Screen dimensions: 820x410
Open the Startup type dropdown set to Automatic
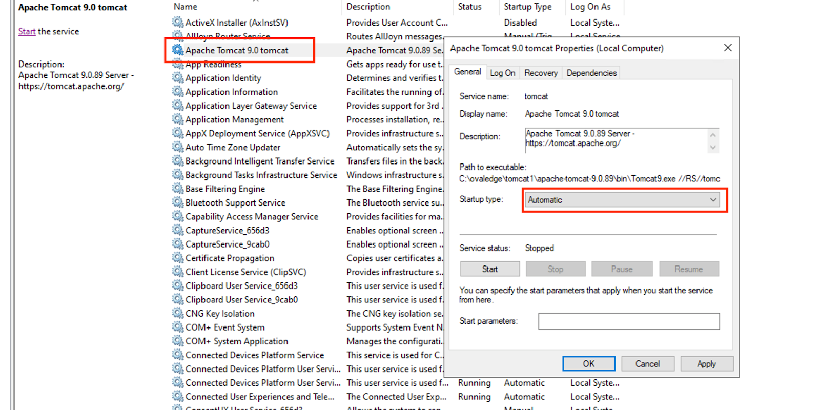[x=622, y=200]
